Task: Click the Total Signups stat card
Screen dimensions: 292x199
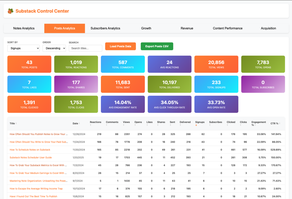Action: (216, 84)
